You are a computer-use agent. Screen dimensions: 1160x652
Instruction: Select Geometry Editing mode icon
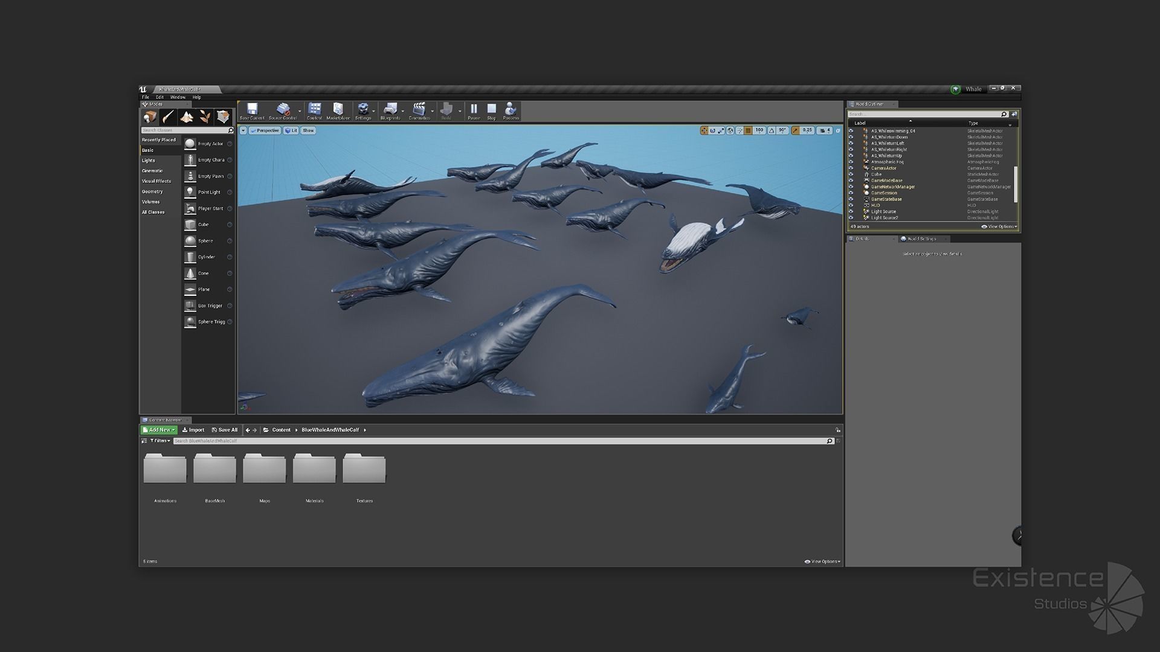point(223,117)
